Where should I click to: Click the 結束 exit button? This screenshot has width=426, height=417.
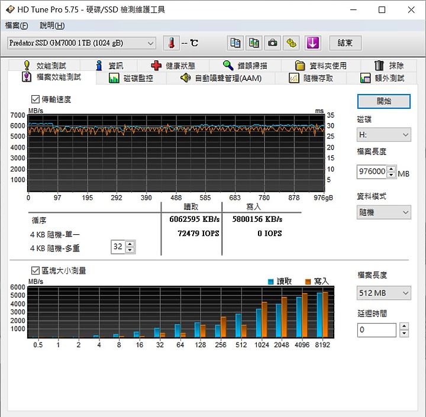click(345, 43)
